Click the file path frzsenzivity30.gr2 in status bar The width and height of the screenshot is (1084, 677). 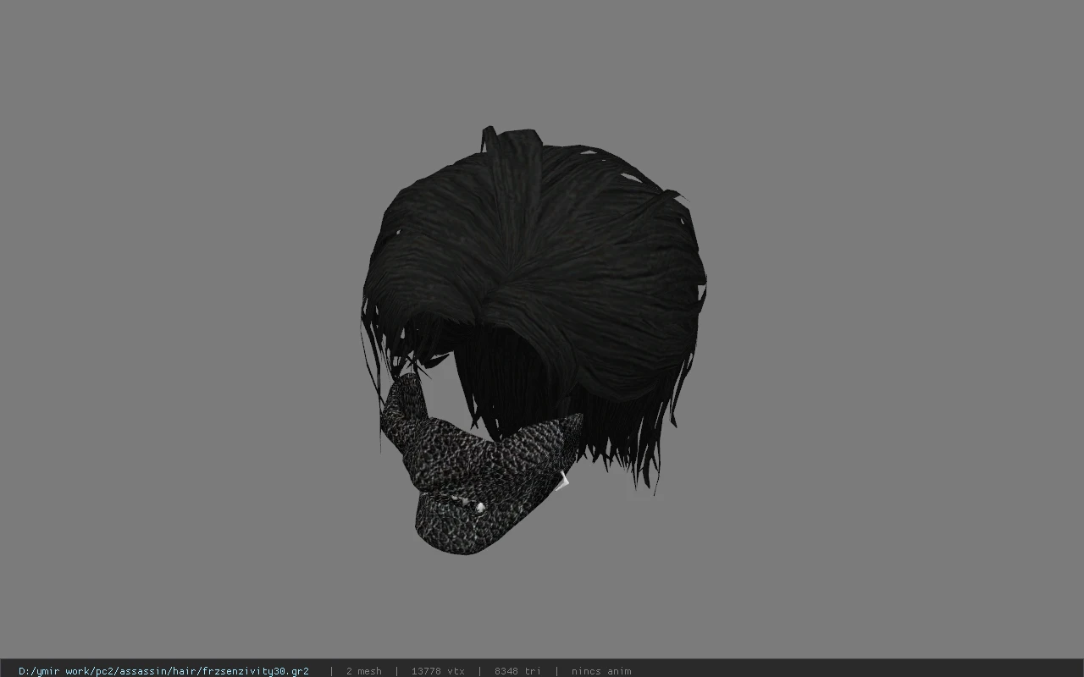pos(163,671)
